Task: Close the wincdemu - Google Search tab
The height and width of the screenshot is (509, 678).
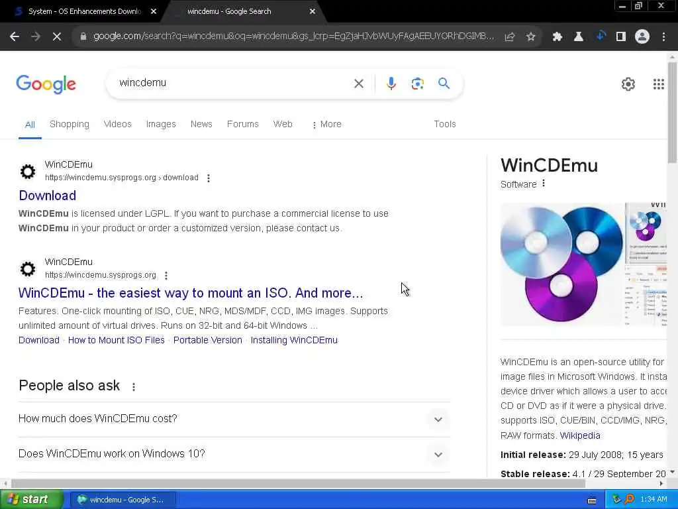Action: point(313,12)
